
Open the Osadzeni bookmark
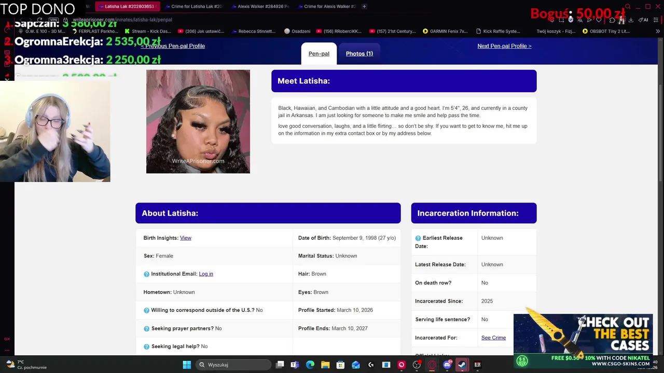click(297, 31)
